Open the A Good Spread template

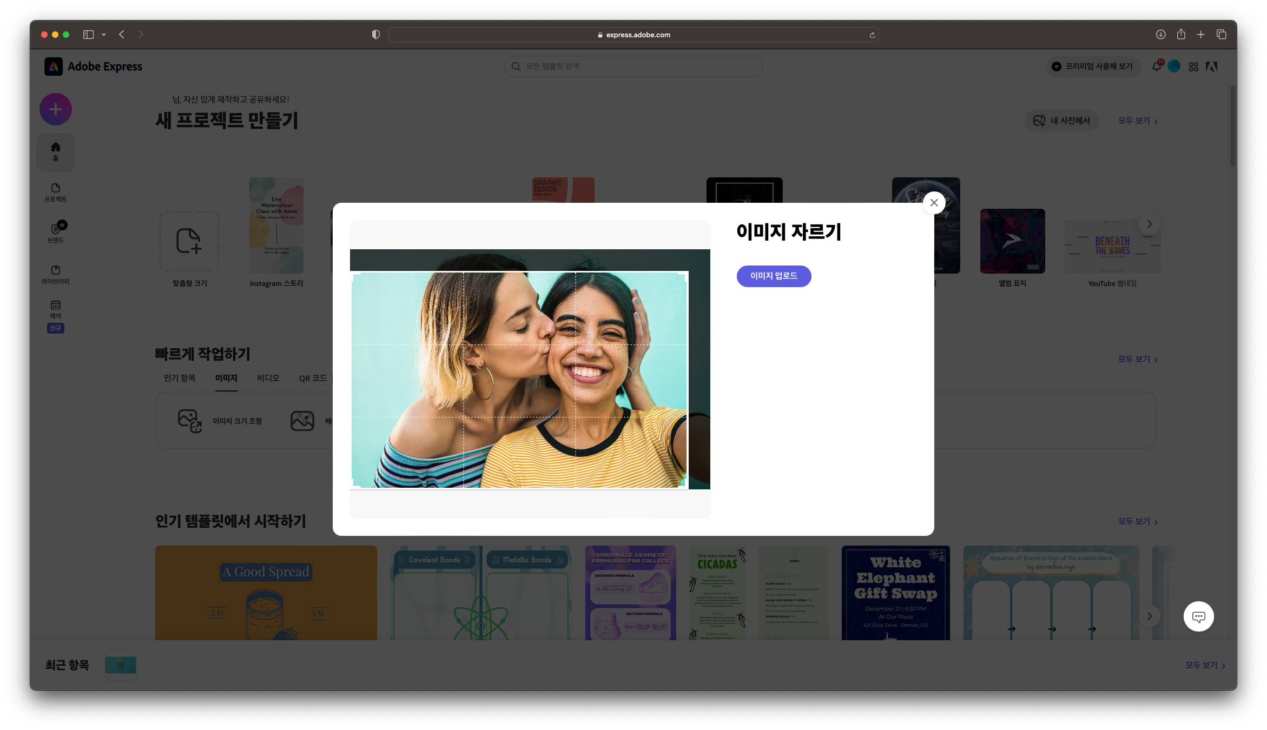(266, 593)
